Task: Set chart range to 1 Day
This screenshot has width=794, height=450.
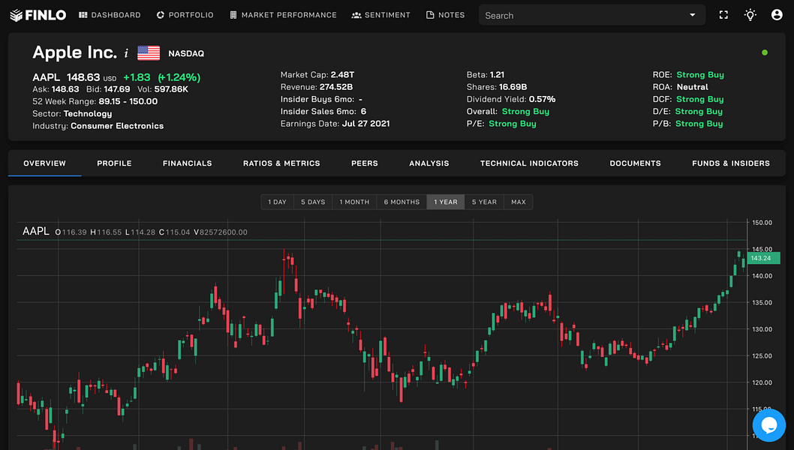Action: click(278, 202)
